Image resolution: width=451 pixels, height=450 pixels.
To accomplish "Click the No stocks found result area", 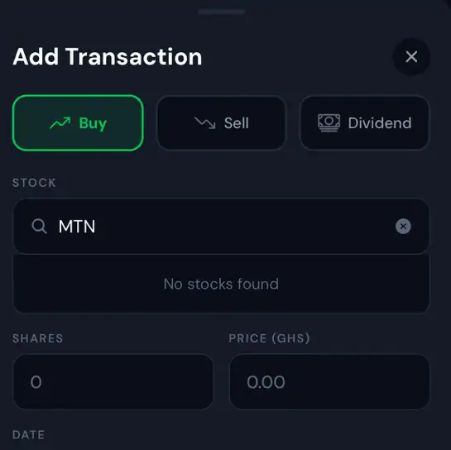I will [221, 284].
